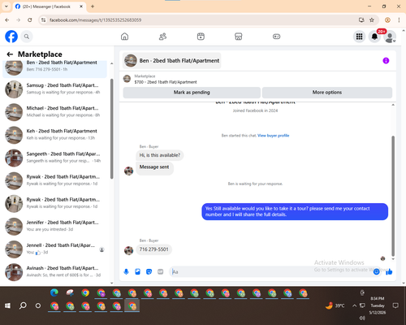Click Mark as pending button

[x=192, y=93]
